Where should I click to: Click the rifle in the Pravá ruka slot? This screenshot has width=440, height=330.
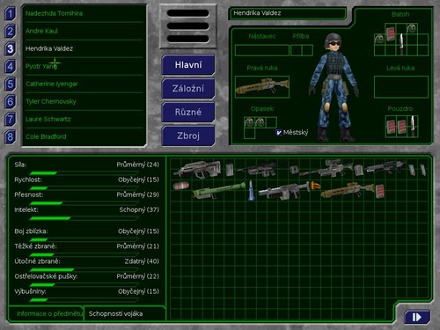(x=262, y=87)
